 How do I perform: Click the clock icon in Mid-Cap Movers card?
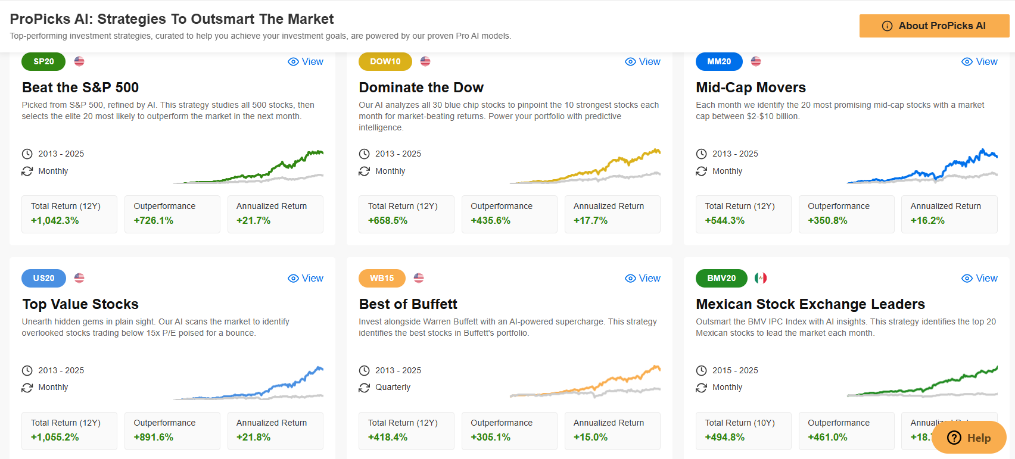pyautogui.click(x=701, y=154)
